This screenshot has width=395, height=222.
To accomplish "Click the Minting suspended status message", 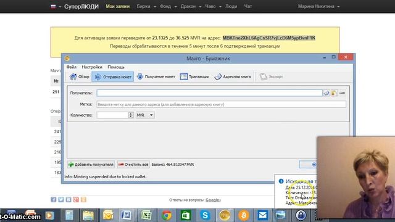I will coord(106,177).
